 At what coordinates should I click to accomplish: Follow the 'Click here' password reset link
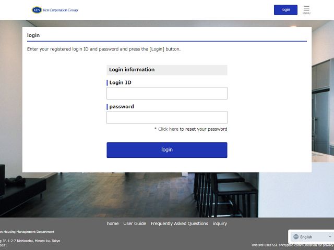point(168,129)
